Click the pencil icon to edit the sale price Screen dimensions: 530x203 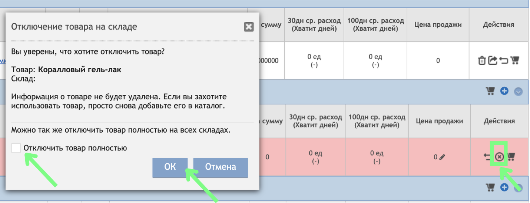point(442,157)
